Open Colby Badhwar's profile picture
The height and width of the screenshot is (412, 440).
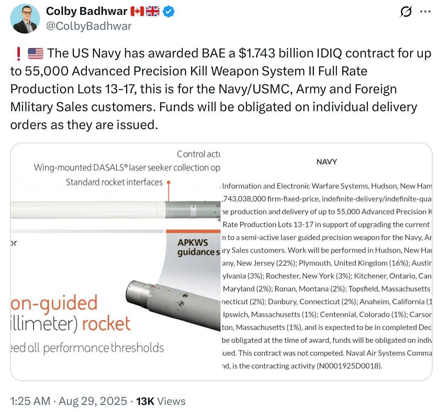click(x=25, y=19)
